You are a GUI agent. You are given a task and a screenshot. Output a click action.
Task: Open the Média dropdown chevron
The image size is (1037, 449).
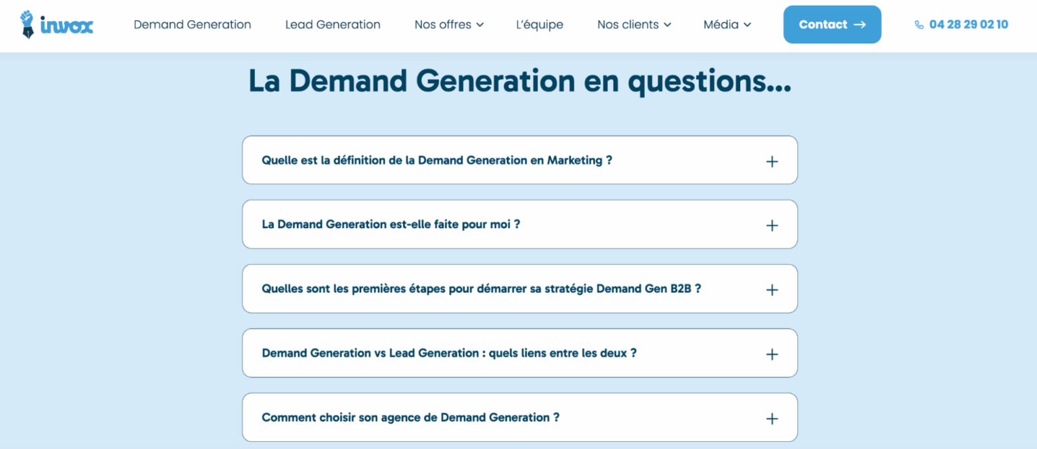[747, 25]
